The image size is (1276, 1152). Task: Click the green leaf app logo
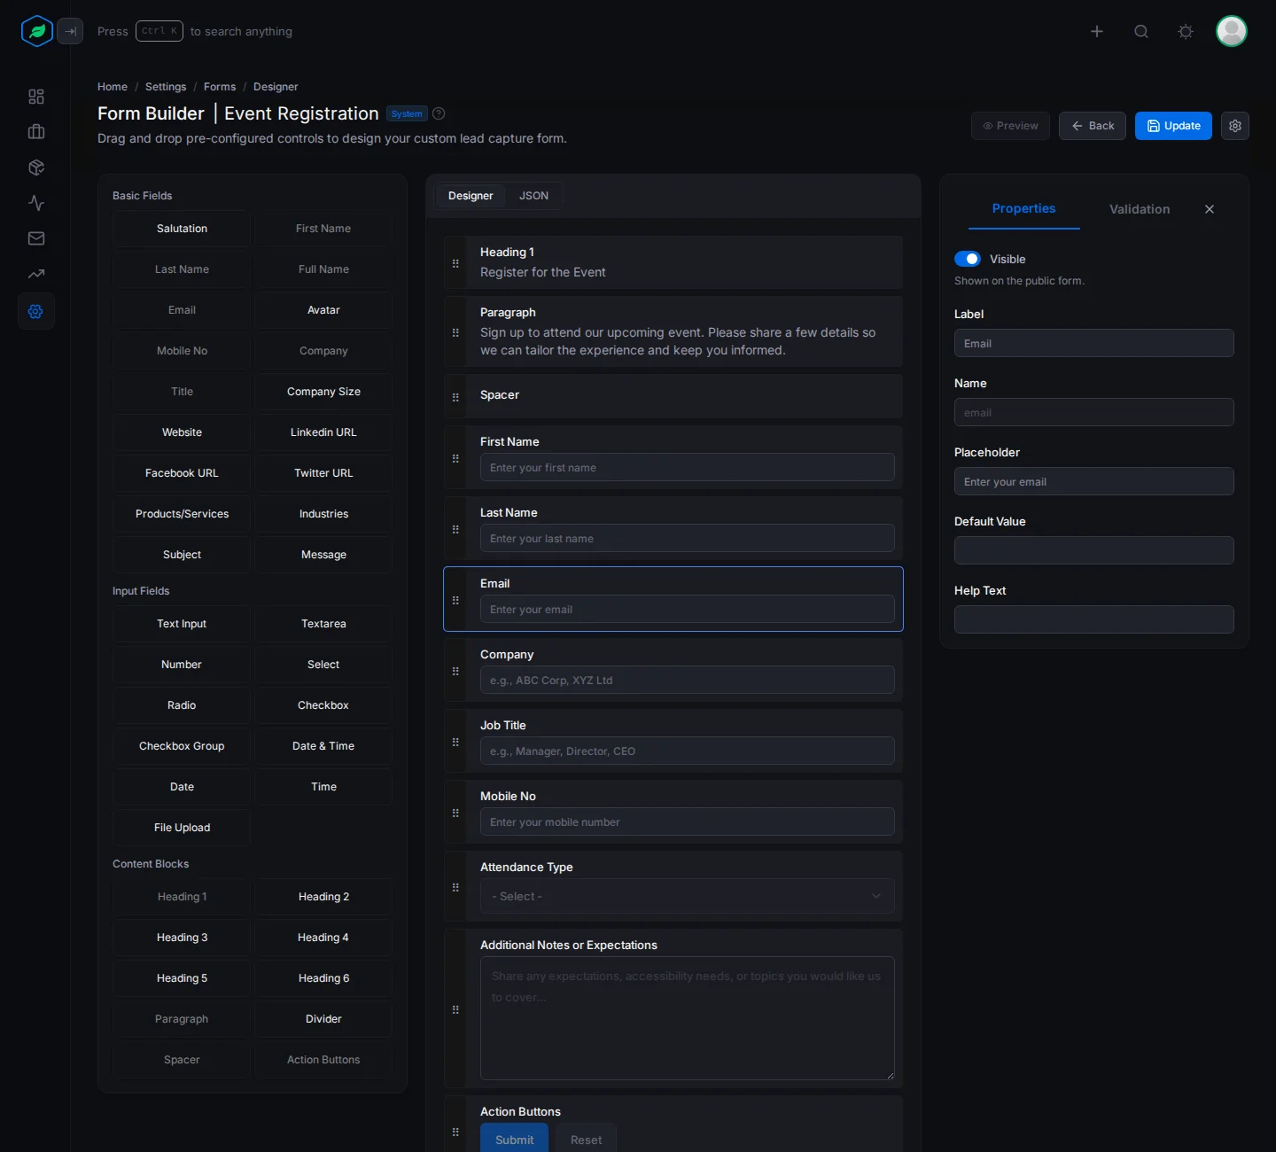37,31
